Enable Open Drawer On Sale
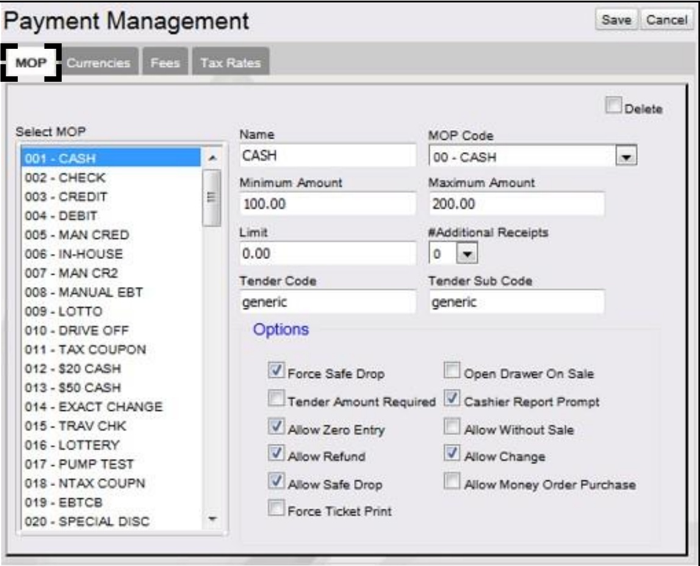Screen dimensions: 700x566 click(x=452, y=371)
